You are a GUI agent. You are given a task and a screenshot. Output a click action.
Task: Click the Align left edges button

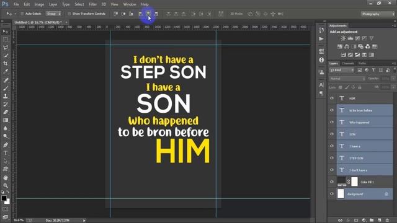click(141, 14)
